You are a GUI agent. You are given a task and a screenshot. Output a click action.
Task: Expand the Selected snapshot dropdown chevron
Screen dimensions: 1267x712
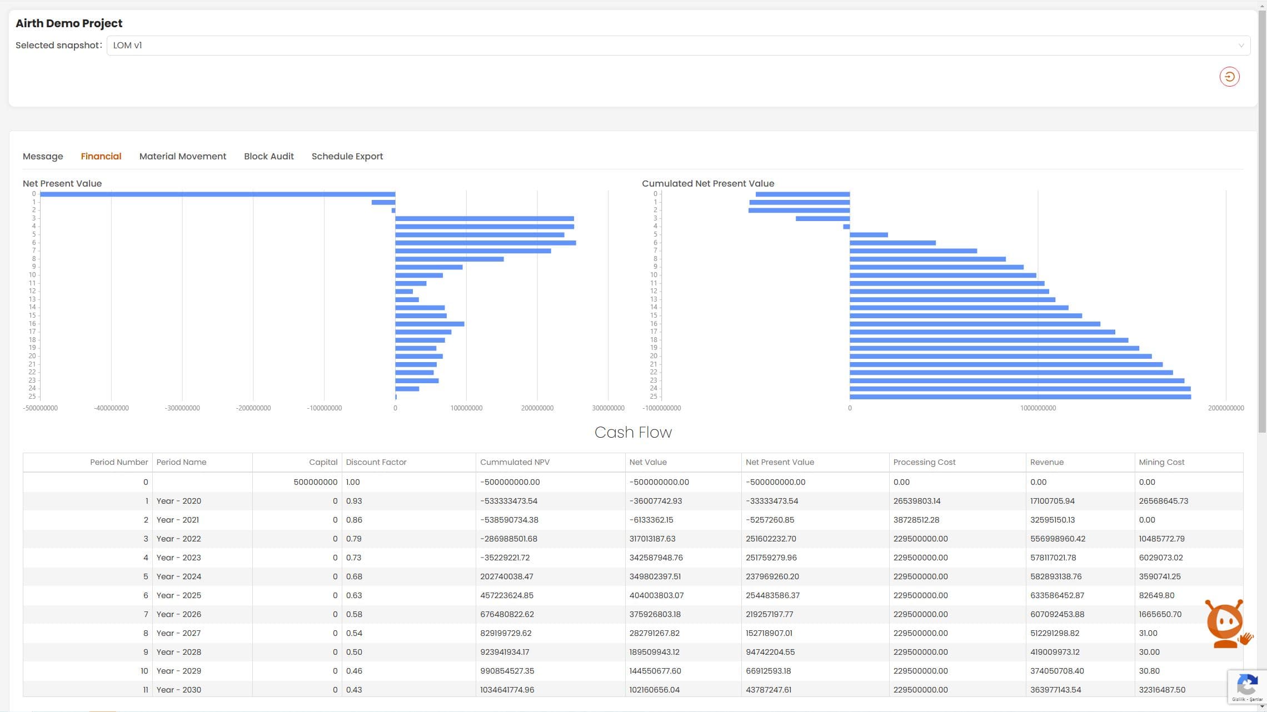(x=1241, y=46)
